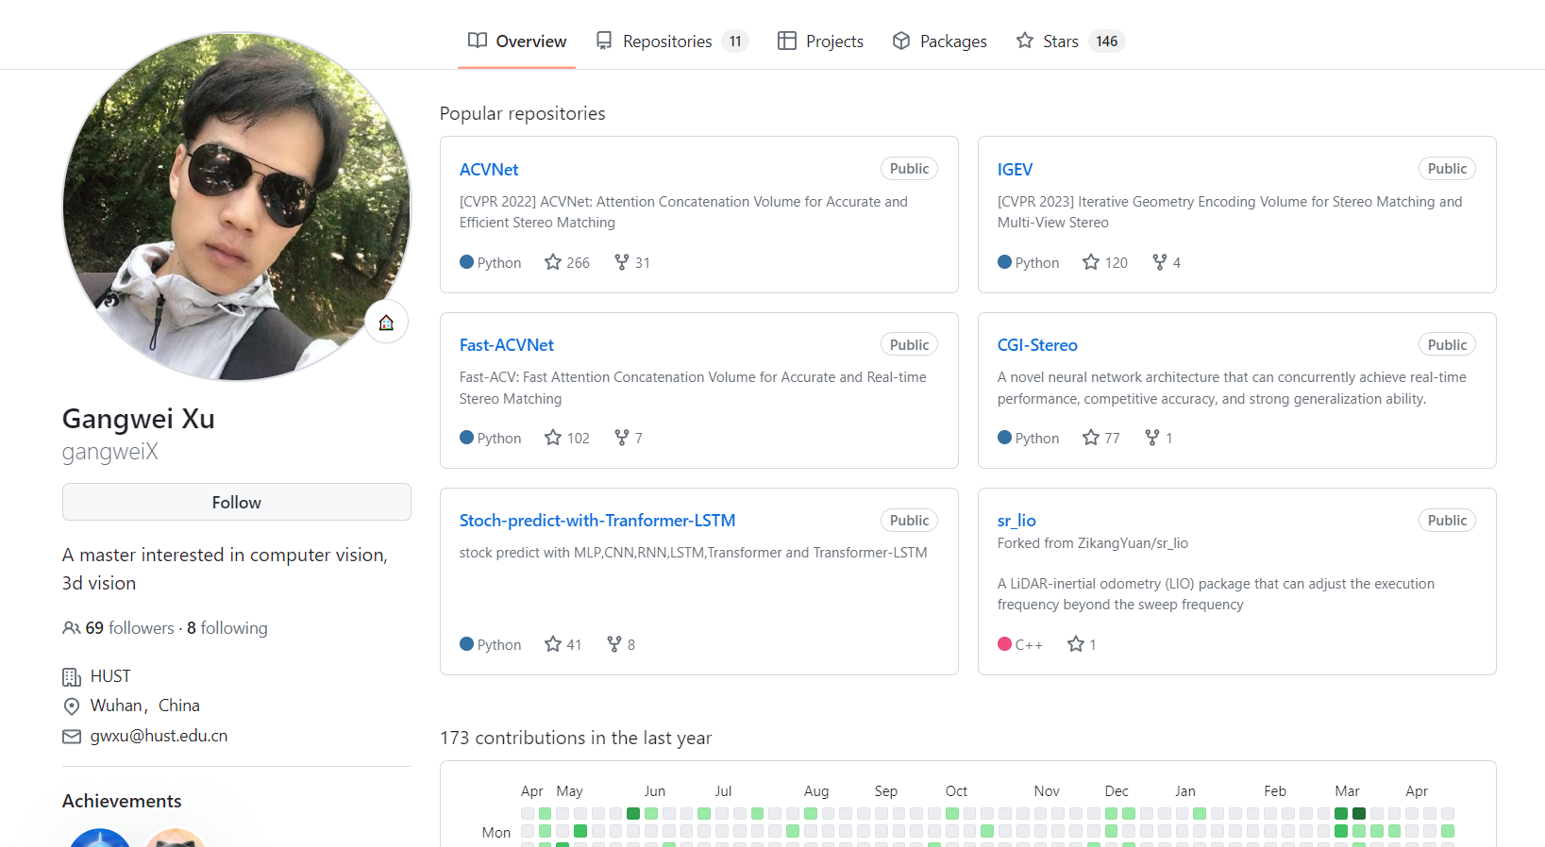Switch to the Projects tab

coord(820,42)
